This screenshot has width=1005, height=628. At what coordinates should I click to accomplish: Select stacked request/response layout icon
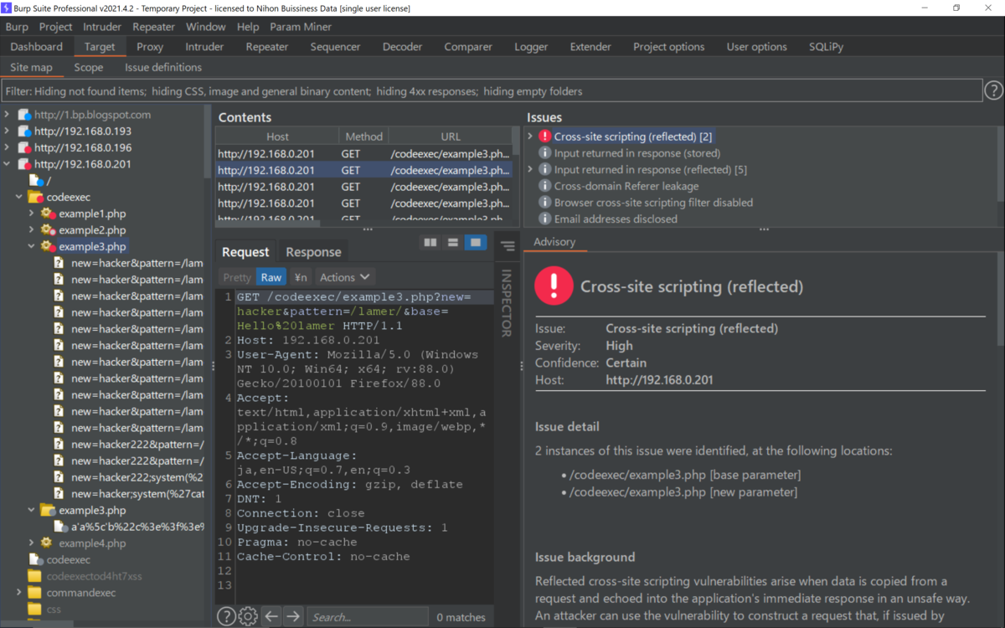453,243
